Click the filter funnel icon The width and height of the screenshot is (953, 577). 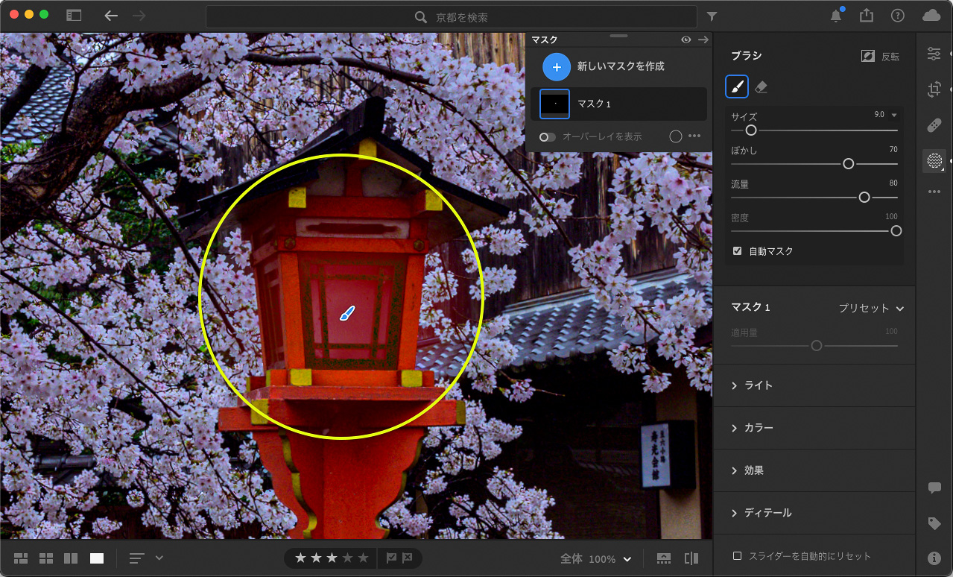[x=712, y=16]
